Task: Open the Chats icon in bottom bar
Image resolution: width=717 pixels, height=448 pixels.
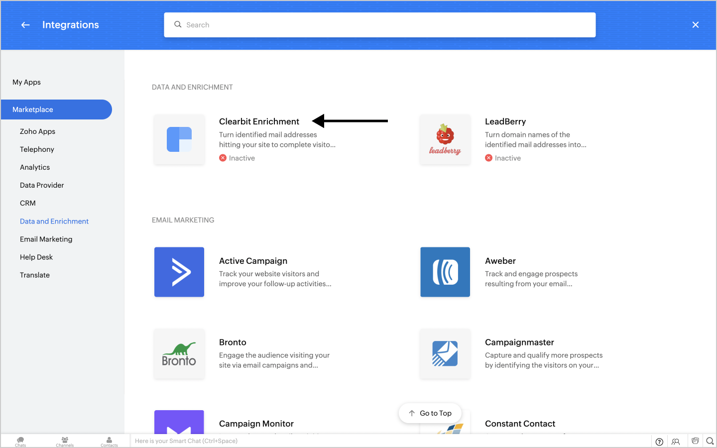Action: tap(20, 442)
